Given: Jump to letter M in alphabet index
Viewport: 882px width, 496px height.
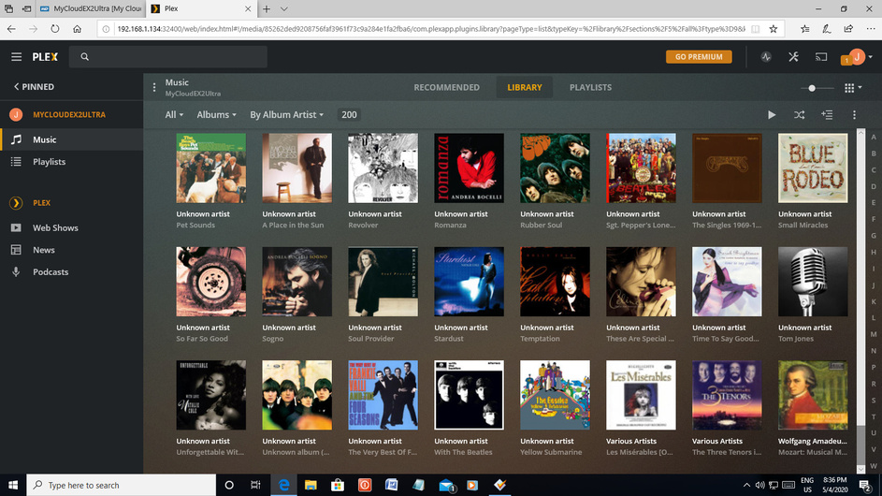Looking at the screenshot, I should pyautogui.click(x=873, y=334).
